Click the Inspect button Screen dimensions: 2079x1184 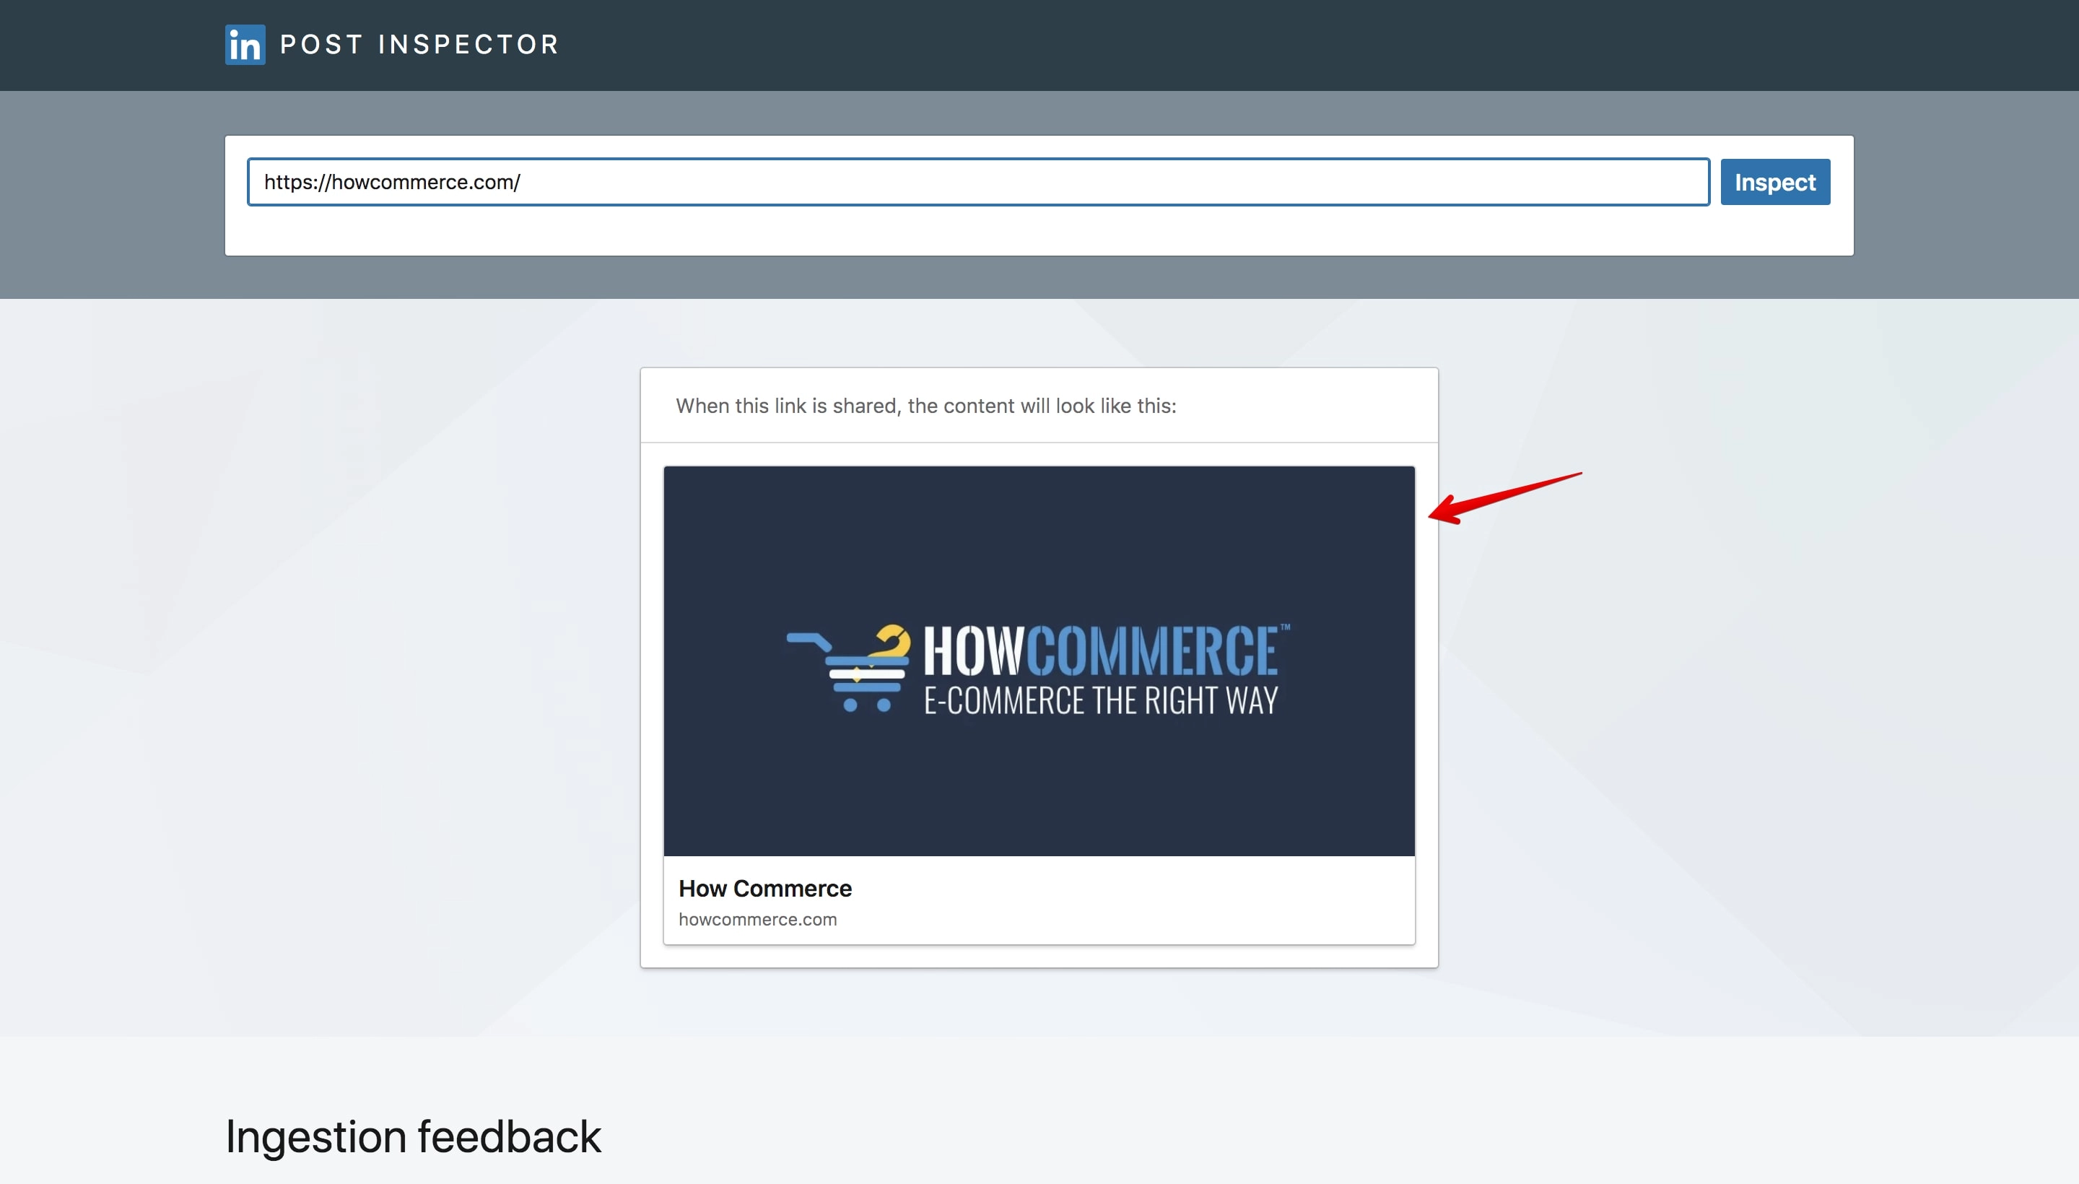[1775, 182]
